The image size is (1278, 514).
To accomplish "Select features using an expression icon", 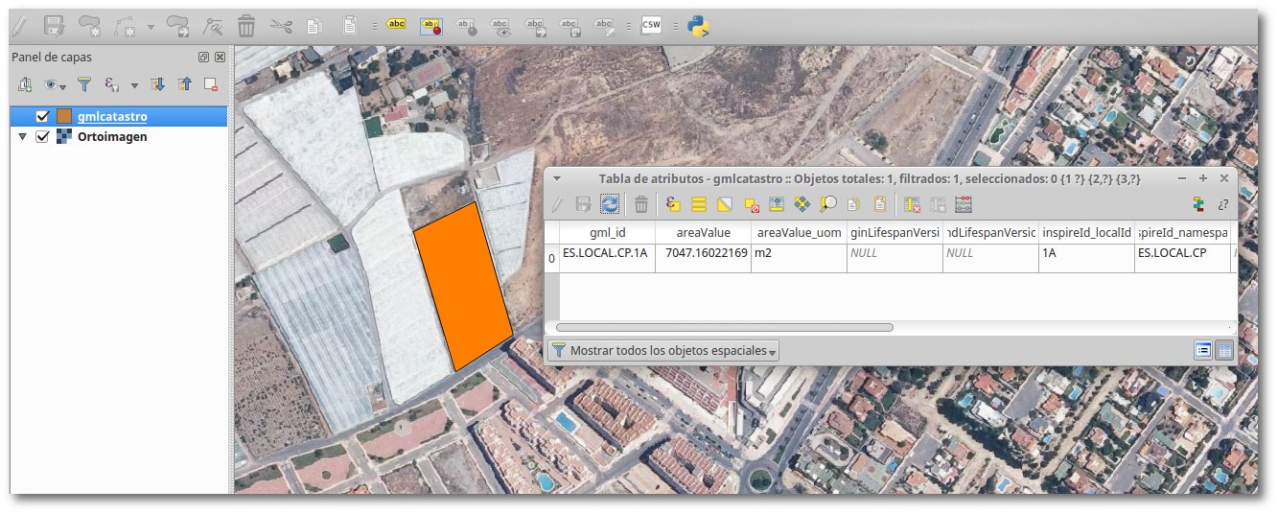I will tap(673, 204).
